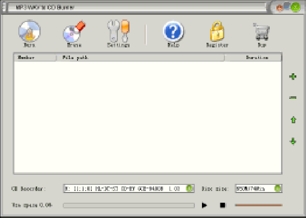Open Buy with the shopping cart icon

click(x=262, y=34)
